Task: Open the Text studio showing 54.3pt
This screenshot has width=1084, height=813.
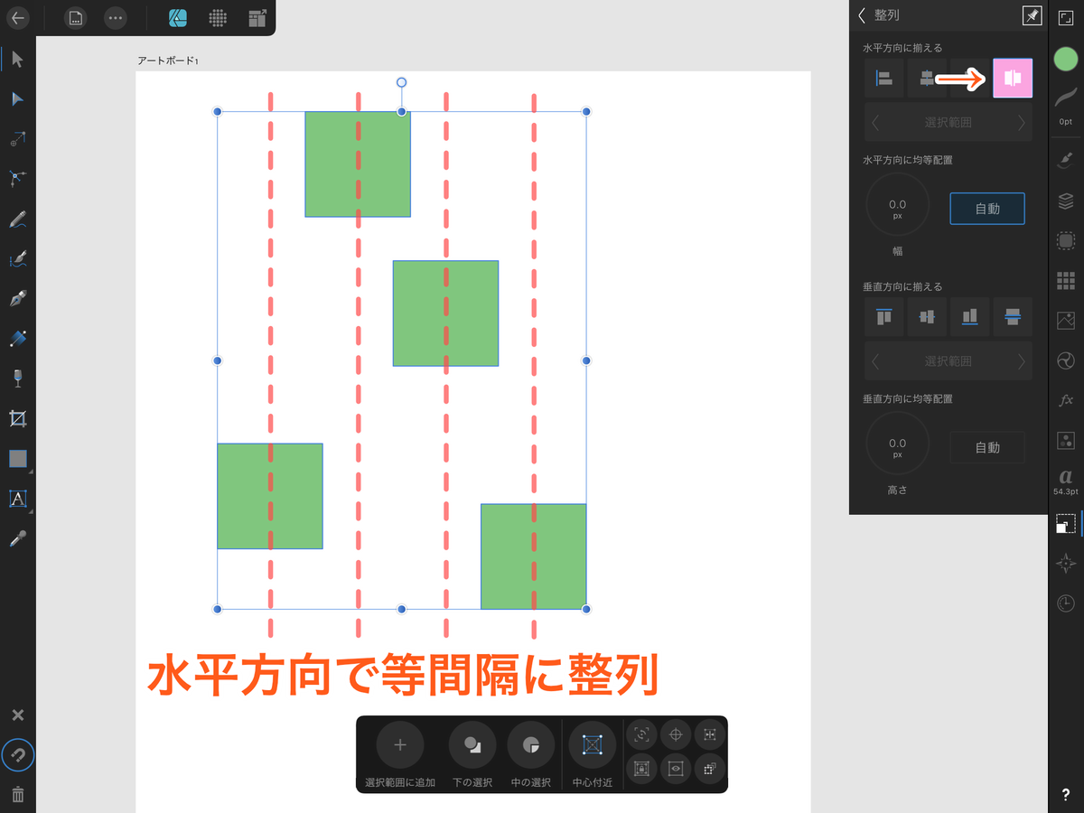Action: [x=1066, y=481]
